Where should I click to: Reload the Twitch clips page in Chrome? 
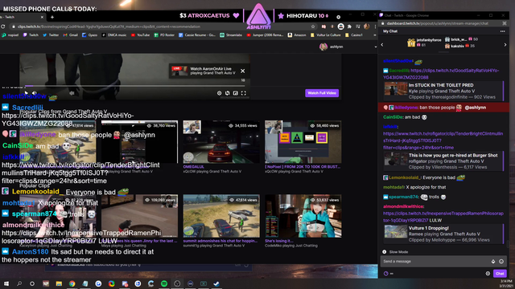[3, 26]
